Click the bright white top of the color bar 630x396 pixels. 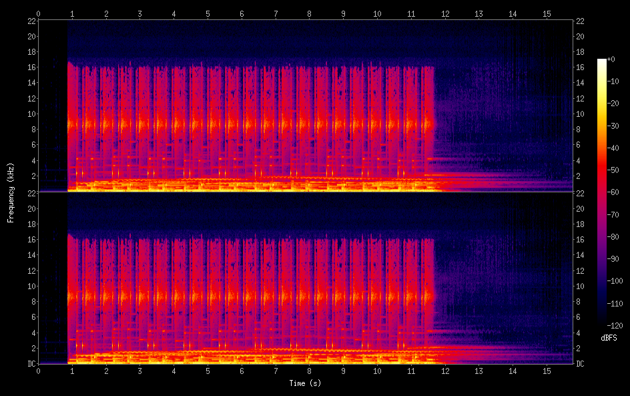click(602, 62)
